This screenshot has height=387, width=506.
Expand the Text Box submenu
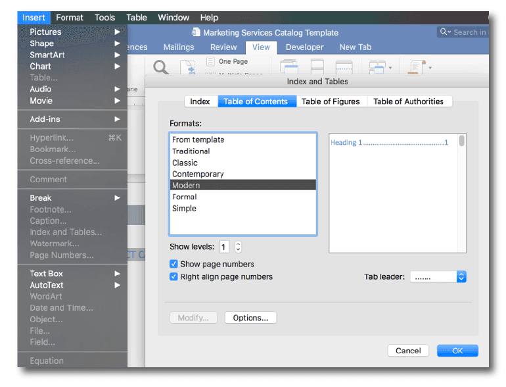click(x=72, y=274)
